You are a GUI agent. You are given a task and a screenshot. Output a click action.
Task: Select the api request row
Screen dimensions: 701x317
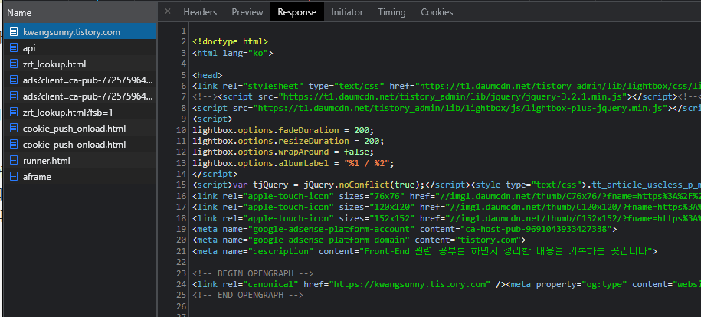pyautogui.click(x=80, y=47)
